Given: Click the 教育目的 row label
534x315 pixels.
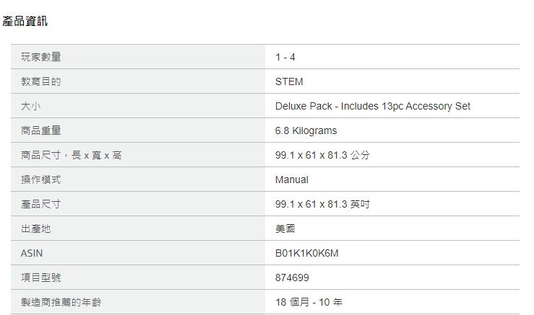Looking at the screenshot, I should point(41,81).
